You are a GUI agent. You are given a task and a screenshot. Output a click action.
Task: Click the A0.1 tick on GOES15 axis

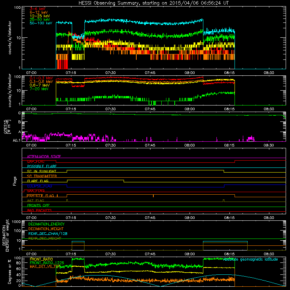click(x=17, y=141)
